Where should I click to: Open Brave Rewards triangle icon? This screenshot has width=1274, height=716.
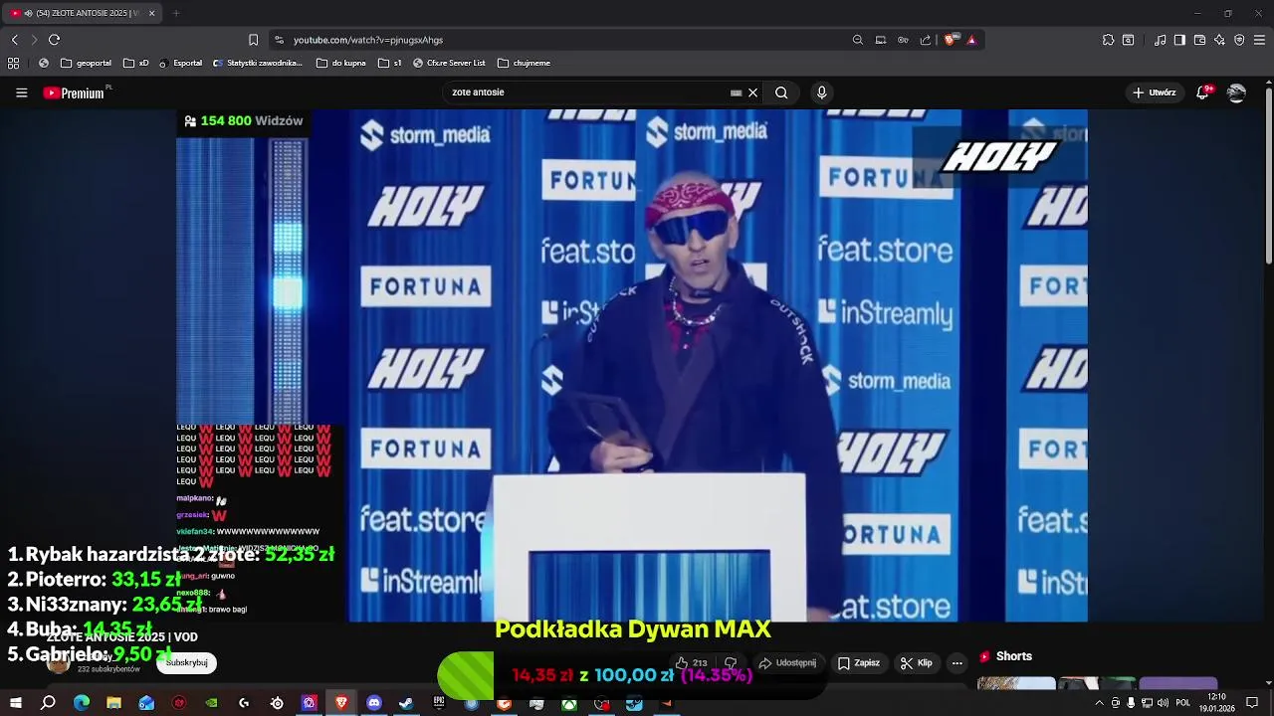pyautogui.click(x=971, y=40)
